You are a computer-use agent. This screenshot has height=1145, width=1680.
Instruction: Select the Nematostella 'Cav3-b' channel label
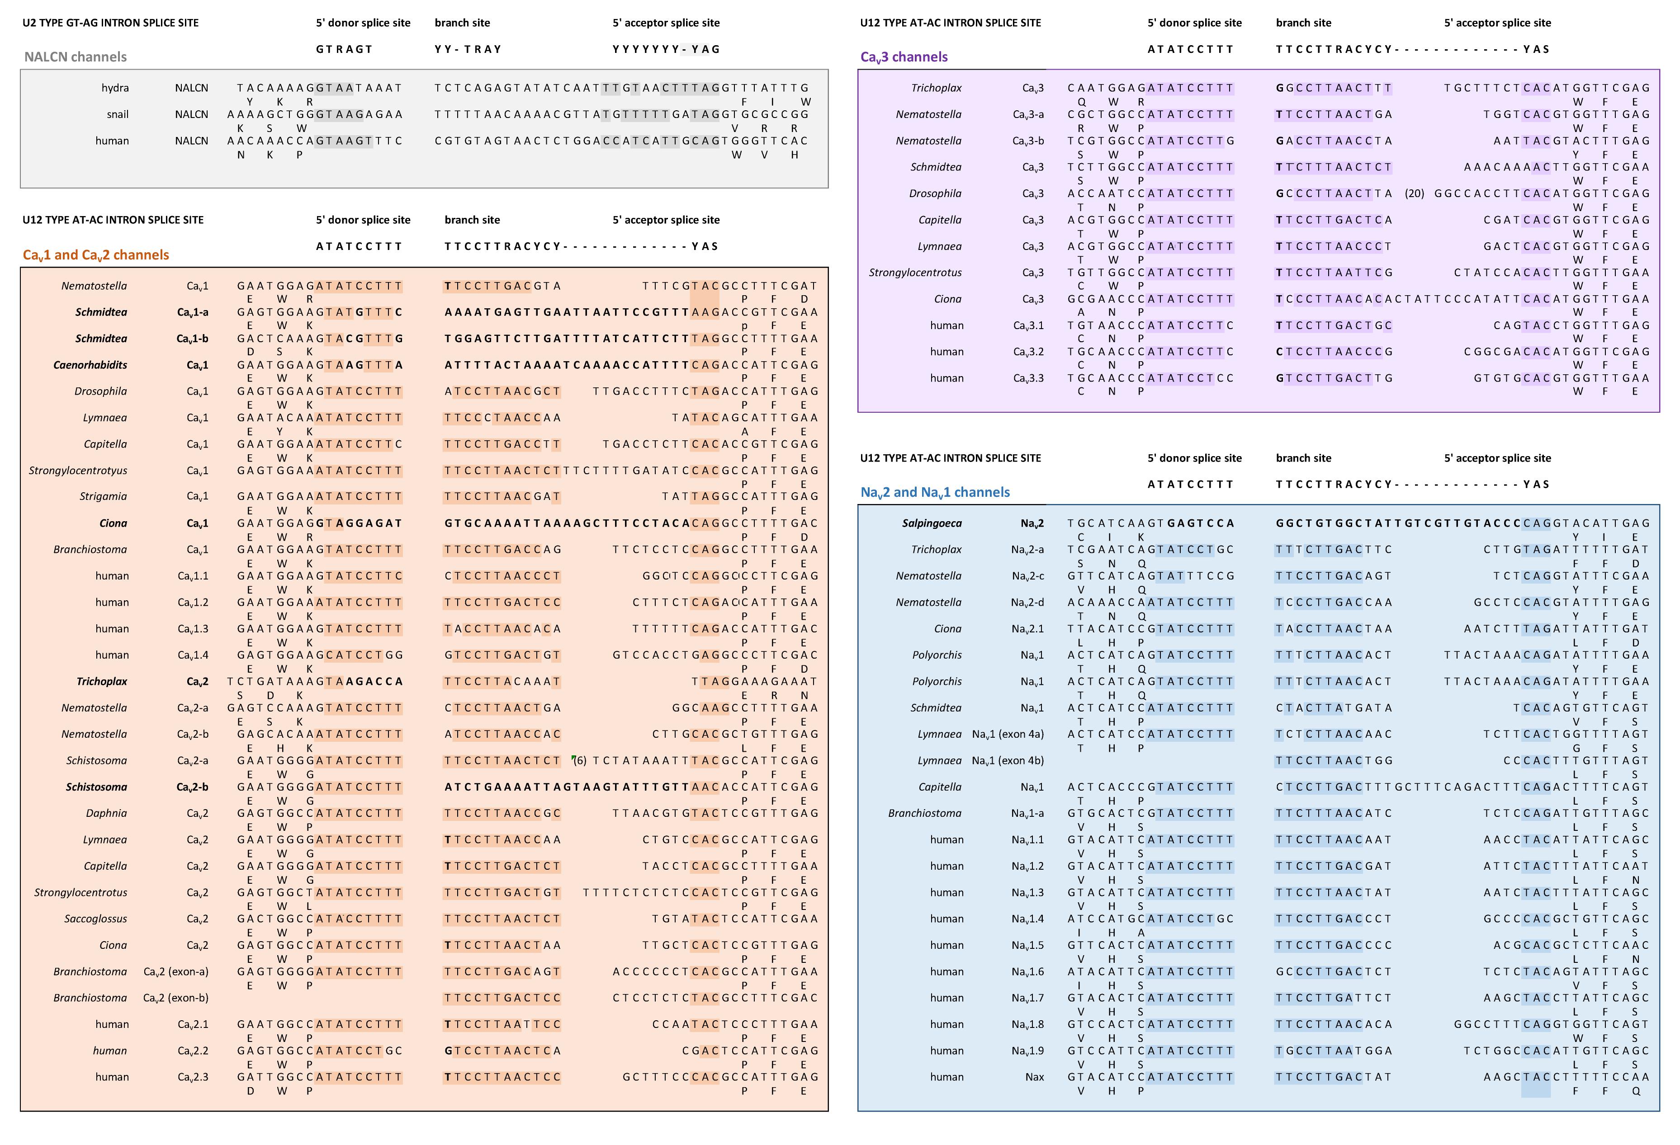[x=1028, y=141]
